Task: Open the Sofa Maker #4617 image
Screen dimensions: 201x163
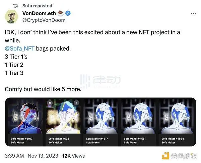Action: point(101,116)
